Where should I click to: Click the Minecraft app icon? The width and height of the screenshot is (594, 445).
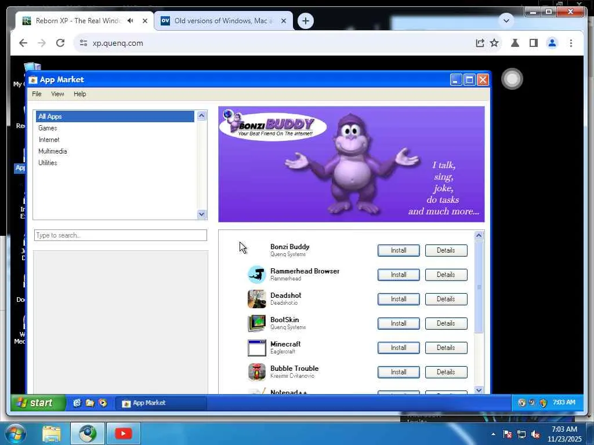tap(256, 348)
